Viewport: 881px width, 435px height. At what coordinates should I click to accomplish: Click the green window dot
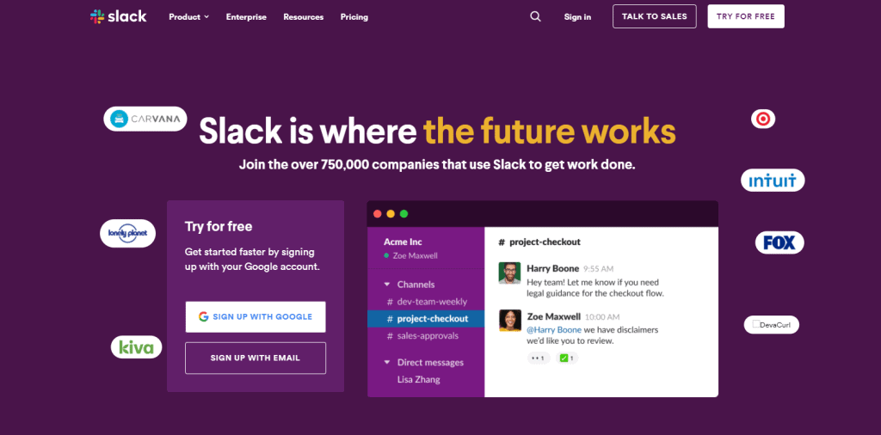click(404, 214)
